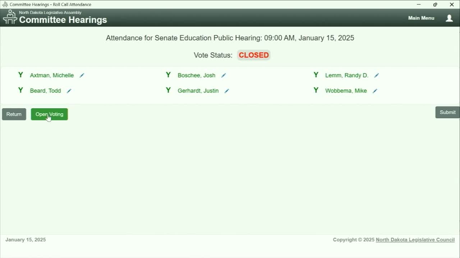Viewport: 460px width, 258px height.
Task: Select member name Lemm, Randy D.
Action: [x=347, y=75]
